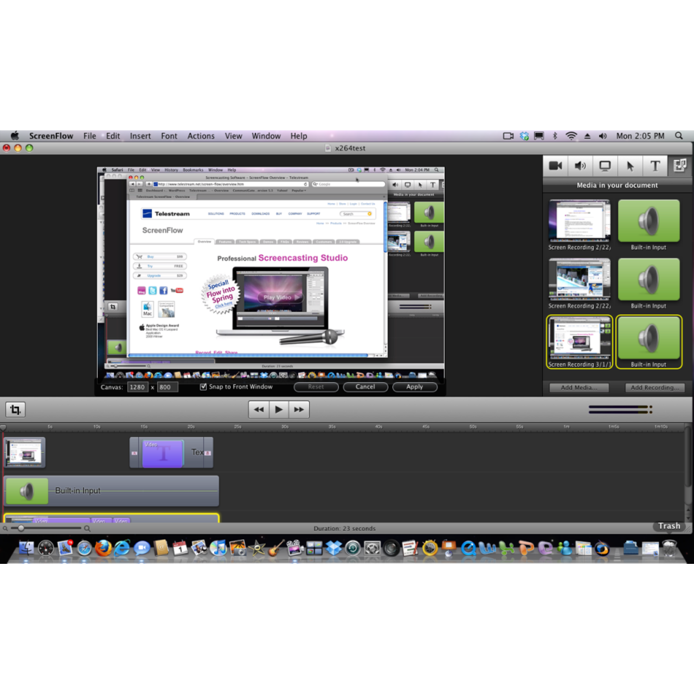Click the canvas width field showing 1280

coord(137,387)
